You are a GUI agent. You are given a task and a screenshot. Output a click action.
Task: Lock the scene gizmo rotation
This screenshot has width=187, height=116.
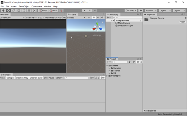point(103,22)
